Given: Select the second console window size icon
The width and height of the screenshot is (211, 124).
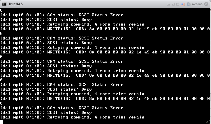Looking at the screenshot, I should coord(173,4).
